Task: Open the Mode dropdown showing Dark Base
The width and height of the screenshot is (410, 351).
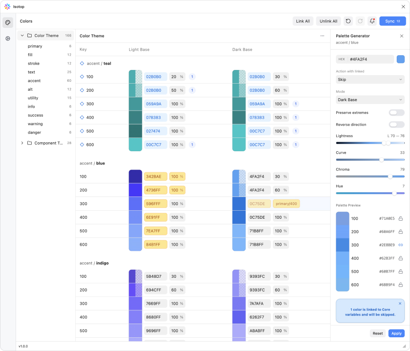Action: pyautogui.click(x=370, y=100)
